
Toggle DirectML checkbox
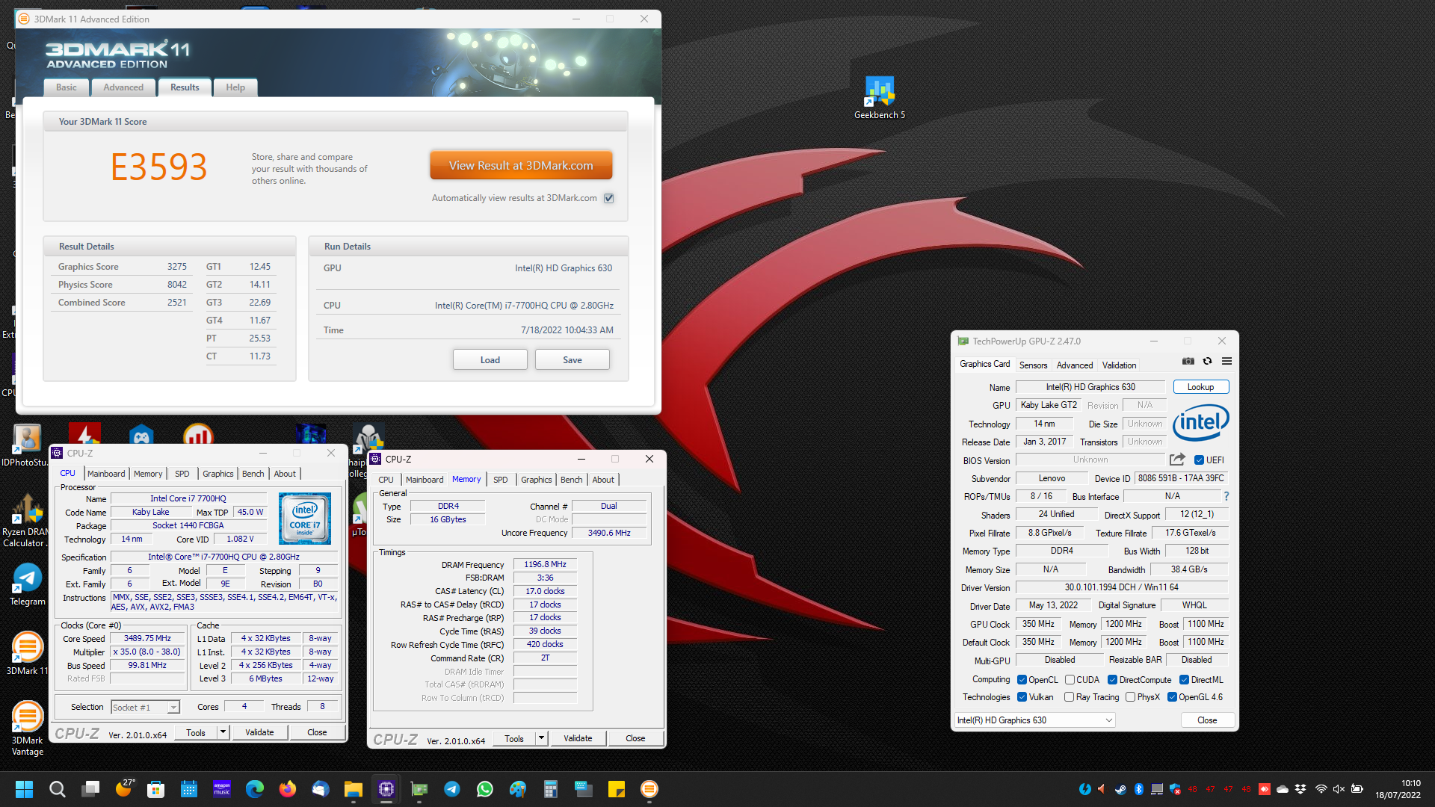coord(1184,680)
